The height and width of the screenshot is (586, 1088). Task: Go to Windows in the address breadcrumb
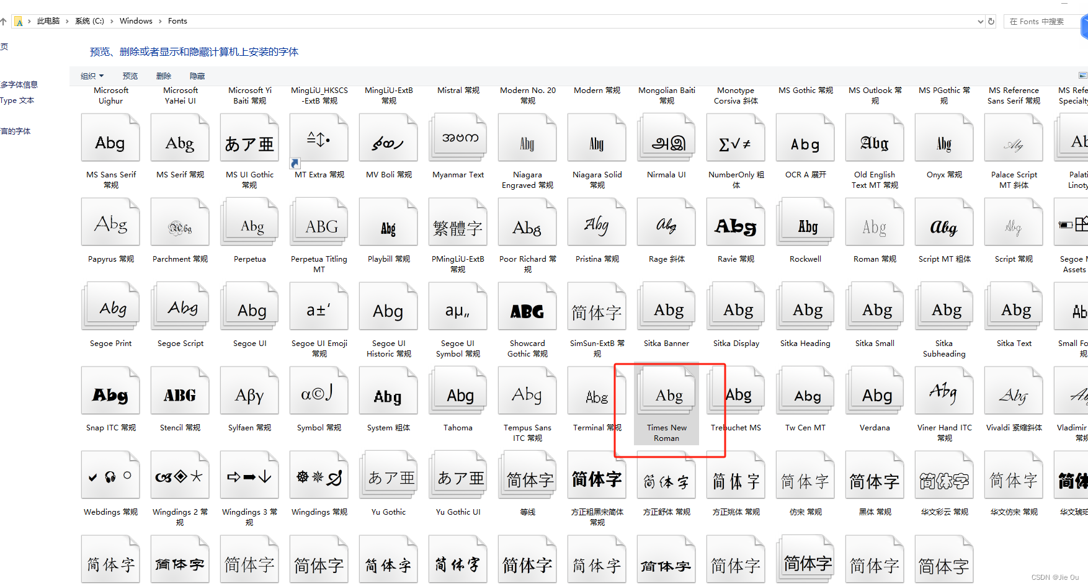pyautogui.click(x=136, y=21)
